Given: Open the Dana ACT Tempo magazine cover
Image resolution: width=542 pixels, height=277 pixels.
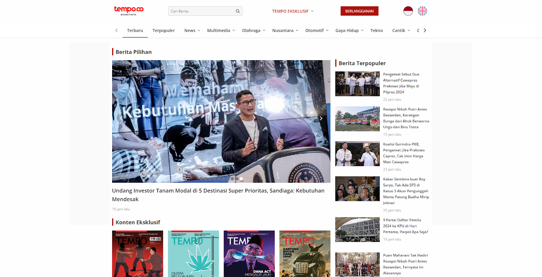Looking at the screenshot, I should 249,254.
